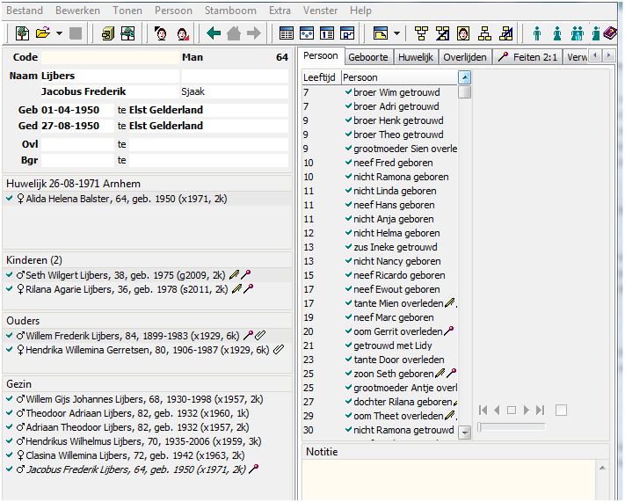Click the home icon in the toolbar
This screenshot has height=502, width=625.
(234, 33)
